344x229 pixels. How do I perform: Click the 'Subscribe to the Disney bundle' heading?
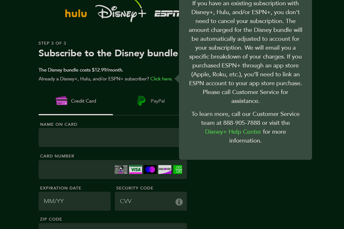click(x=108, y=53)
